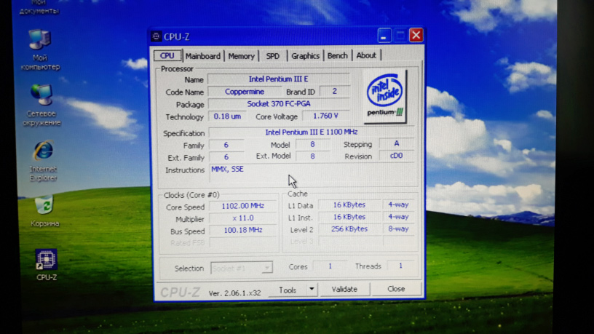The width and height of the screenshot is (594, 334).
Task: Launch Internet Explorer desktop icon
Action: pos(43,161)
